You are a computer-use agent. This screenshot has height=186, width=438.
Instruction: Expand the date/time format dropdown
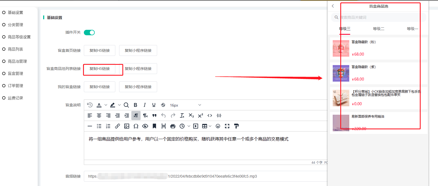[x=189, y=126]
